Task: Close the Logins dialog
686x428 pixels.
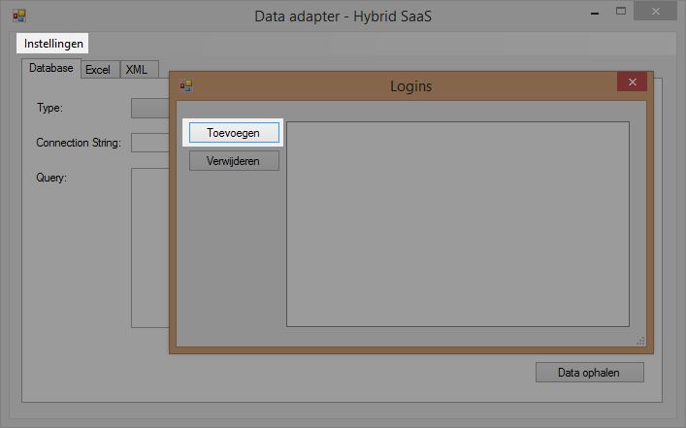Action: (x=632, y=83)
